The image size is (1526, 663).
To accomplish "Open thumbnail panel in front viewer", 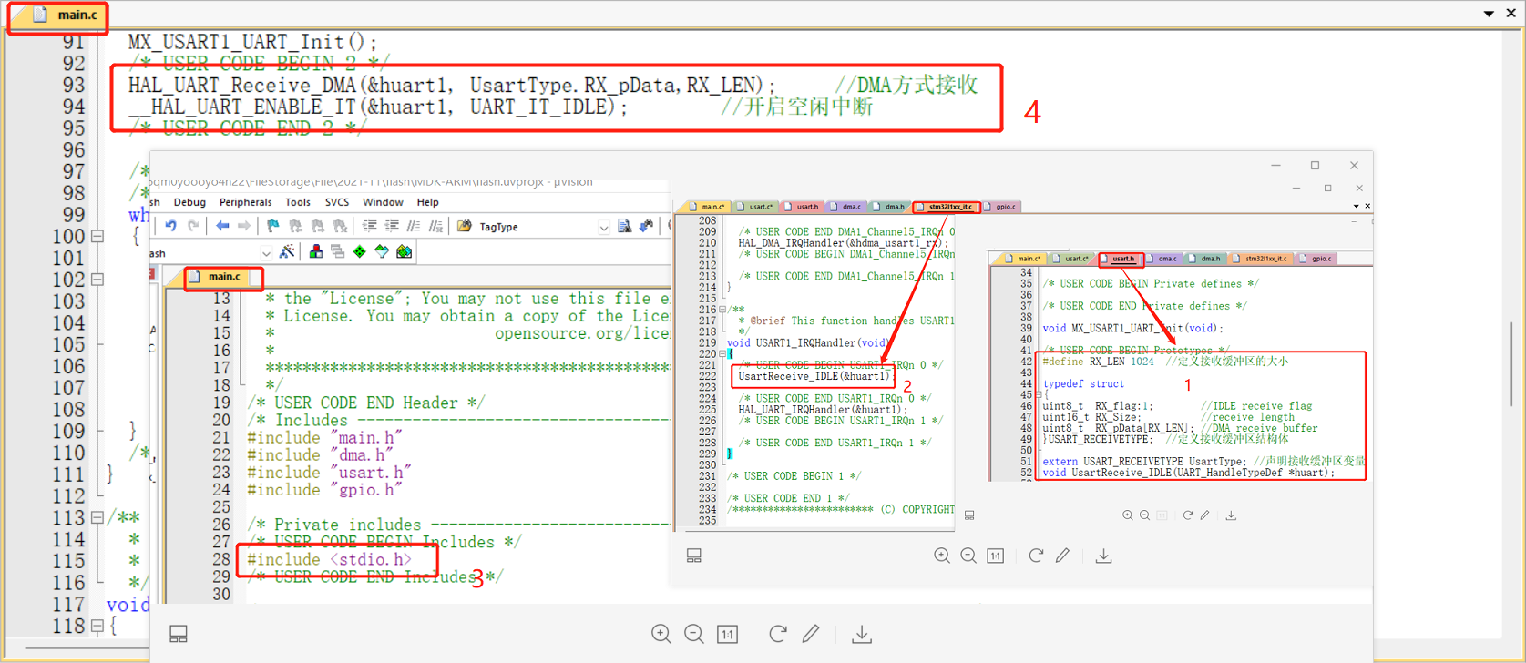I will point(179,634).
